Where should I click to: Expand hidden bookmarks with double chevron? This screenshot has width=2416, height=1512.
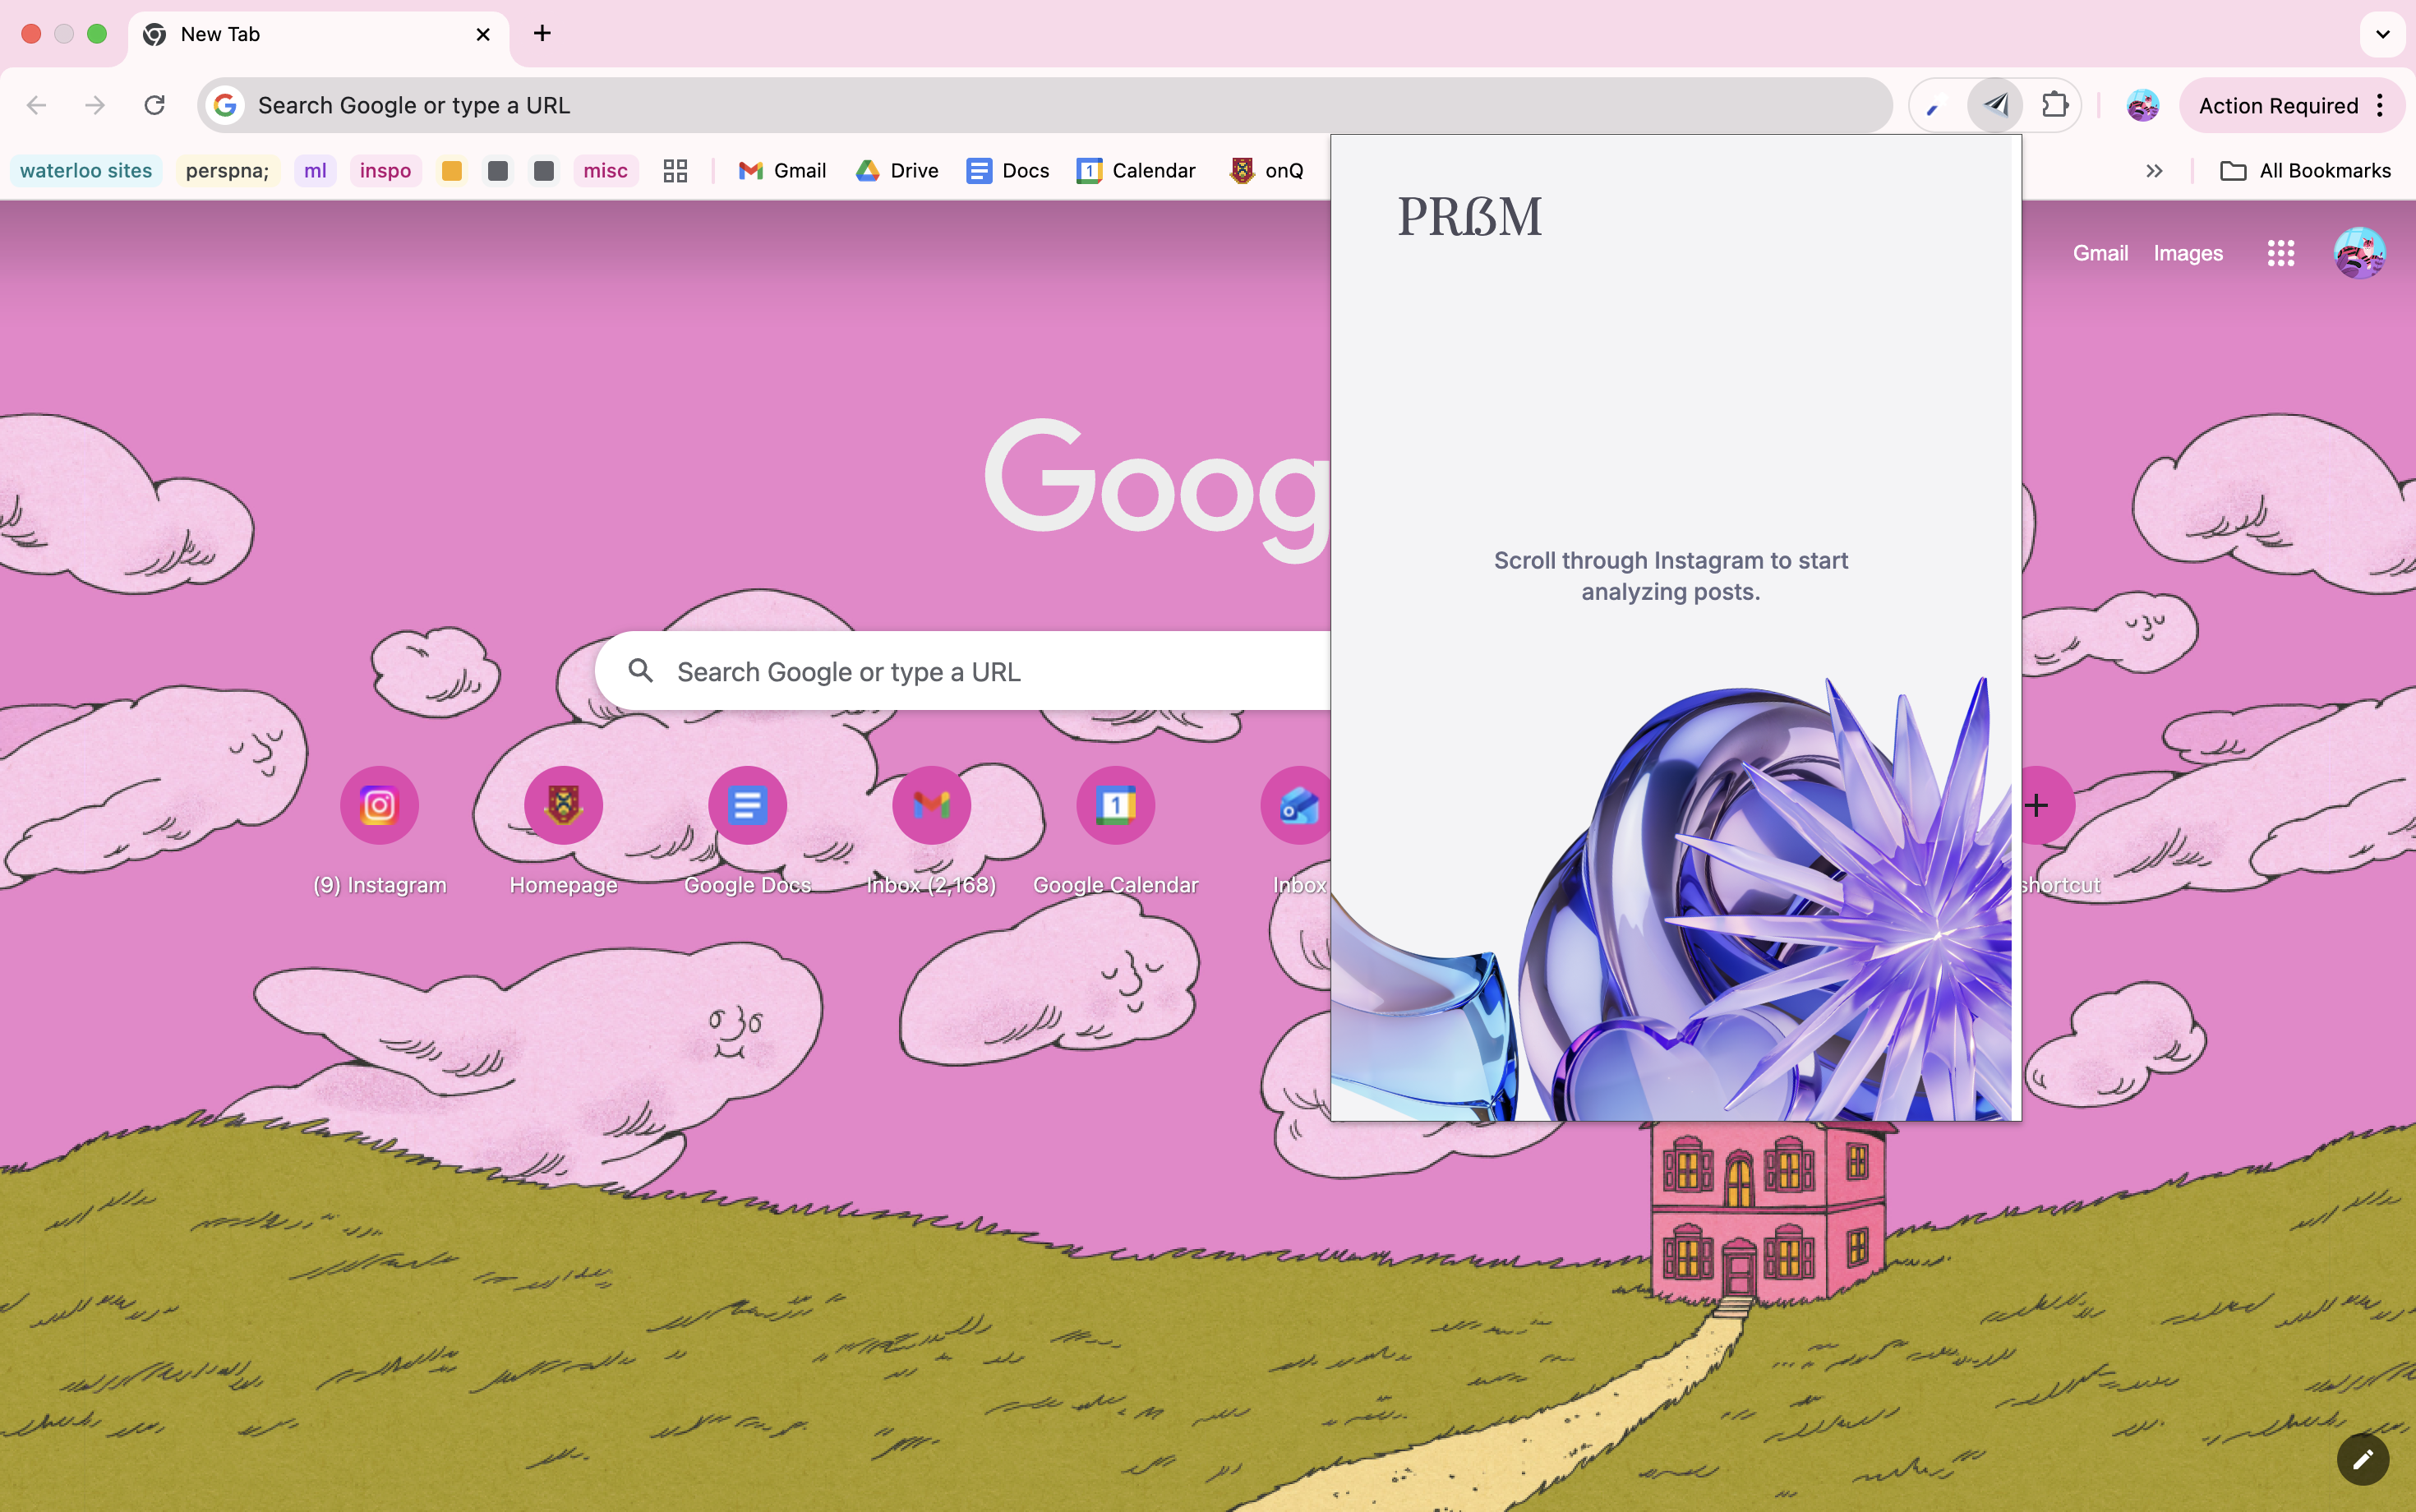2154,171
